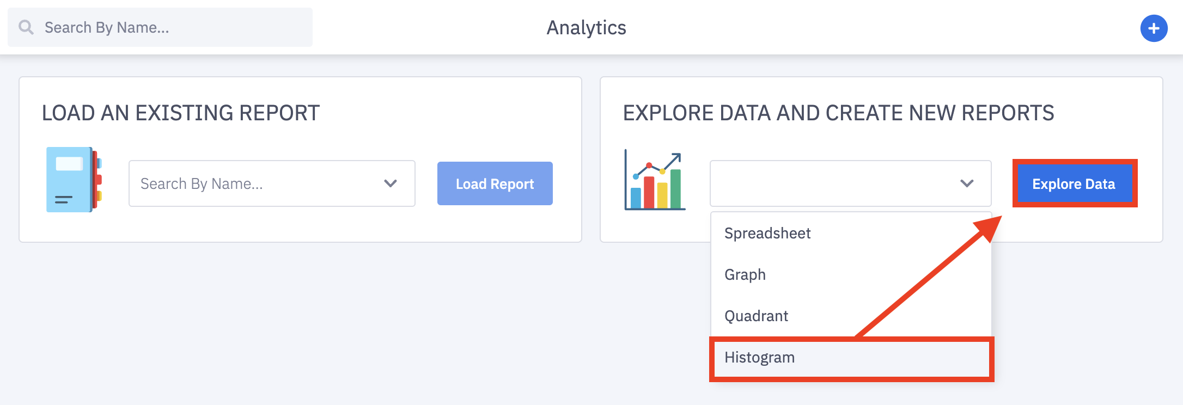Click the blue plus add button
The image size is (1183, 405).
point(1154,28)
